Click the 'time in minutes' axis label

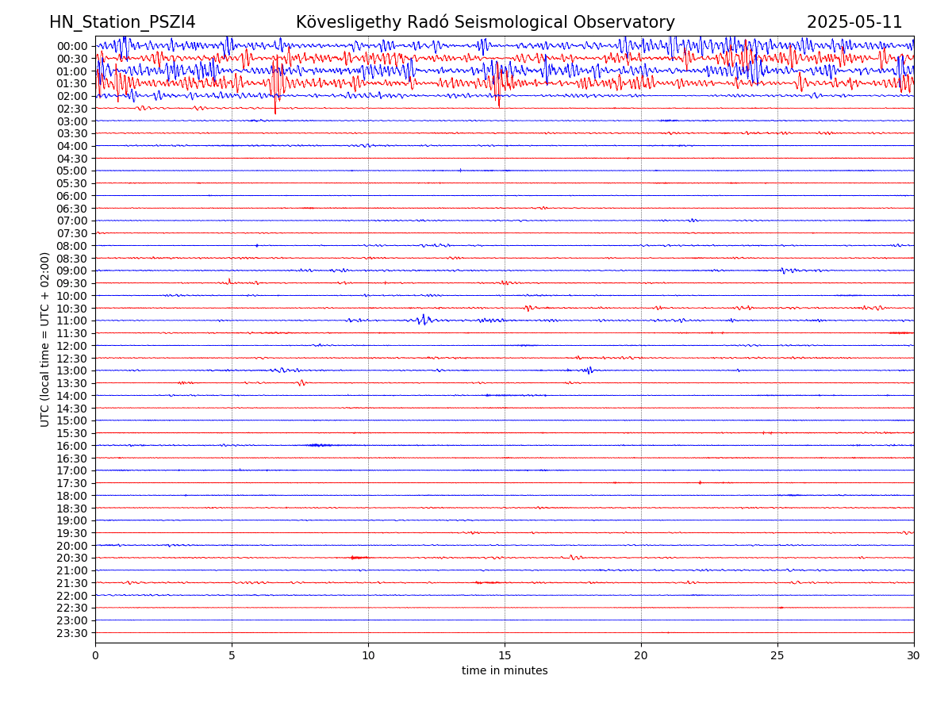point(505,671)
